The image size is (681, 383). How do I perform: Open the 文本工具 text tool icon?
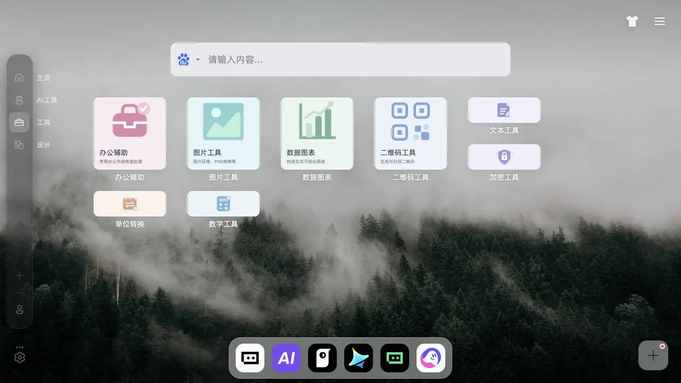click(504, 110)
